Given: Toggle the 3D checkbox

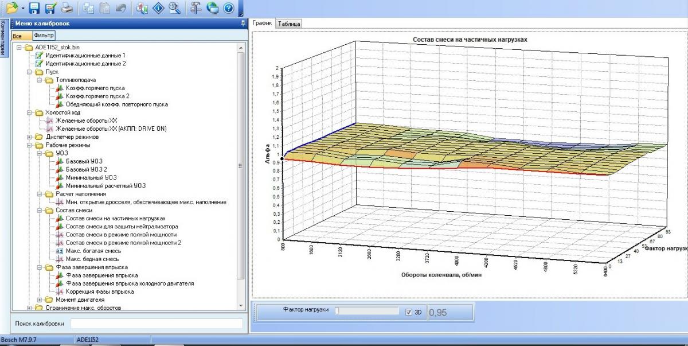Looking at the screenshot, I should 408,312.
